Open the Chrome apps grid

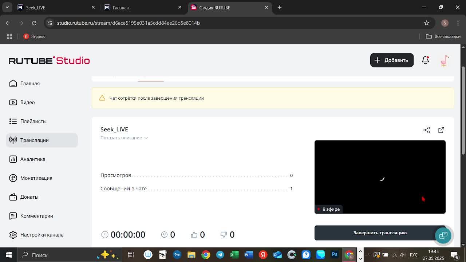tap(9, 36)
